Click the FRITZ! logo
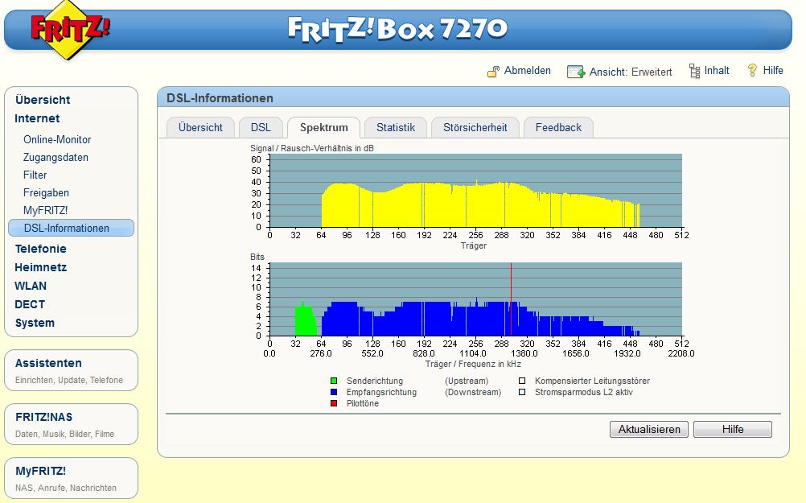The image size is (806, 503). (x=71, y=30)
